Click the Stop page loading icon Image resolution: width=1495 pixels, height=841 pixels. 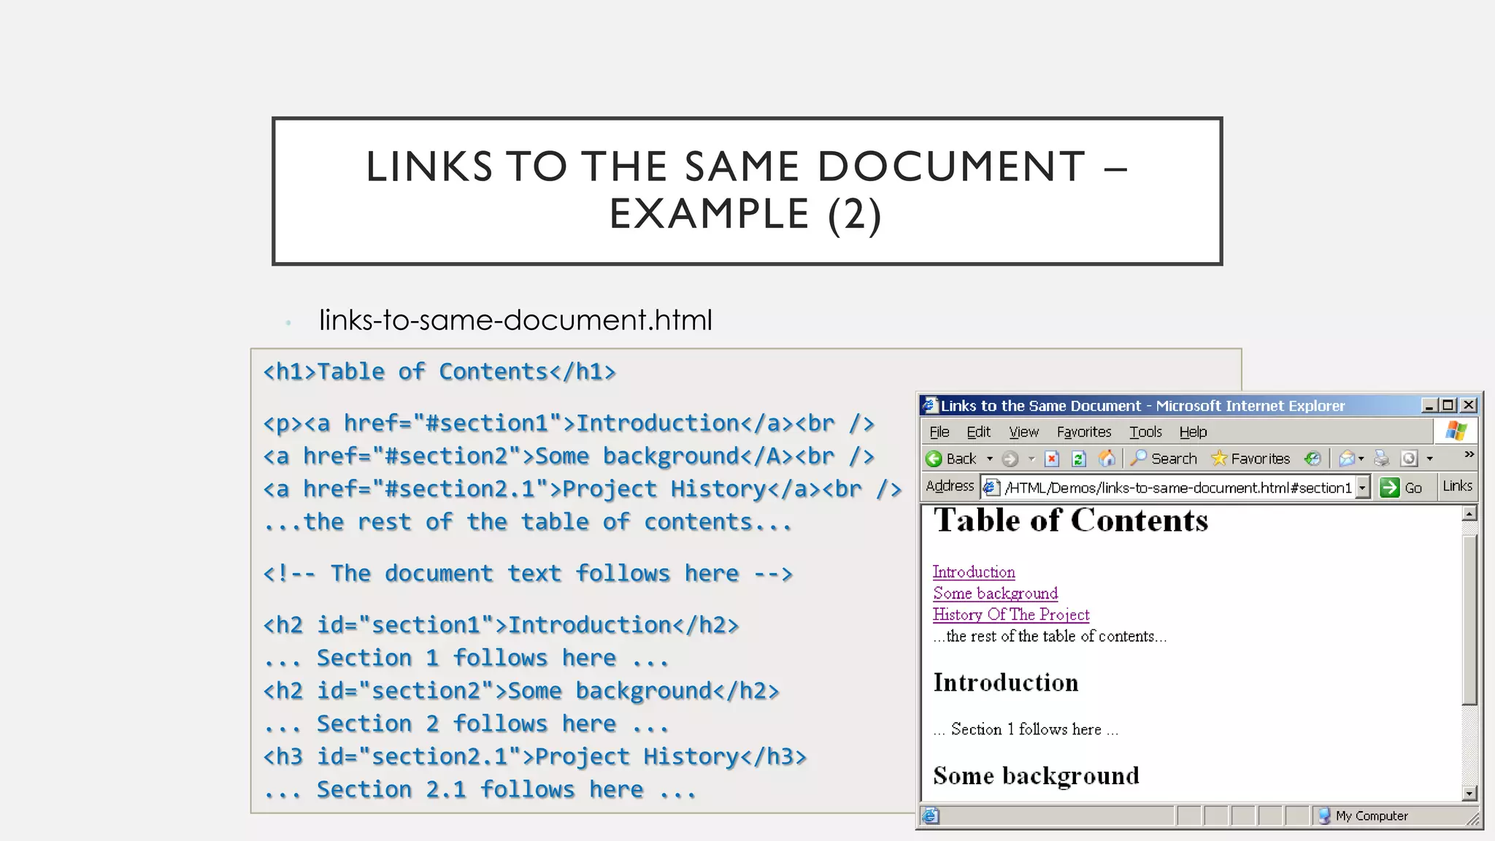coord(1052,458)
